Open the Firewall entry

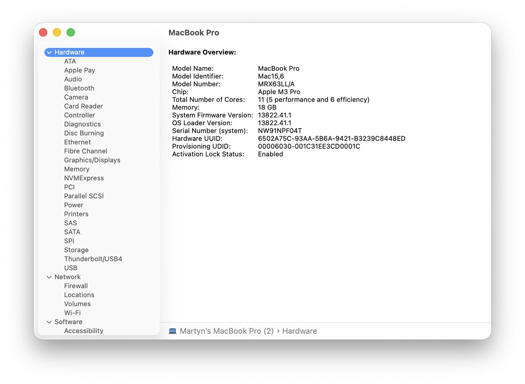[x=76, y=286]
